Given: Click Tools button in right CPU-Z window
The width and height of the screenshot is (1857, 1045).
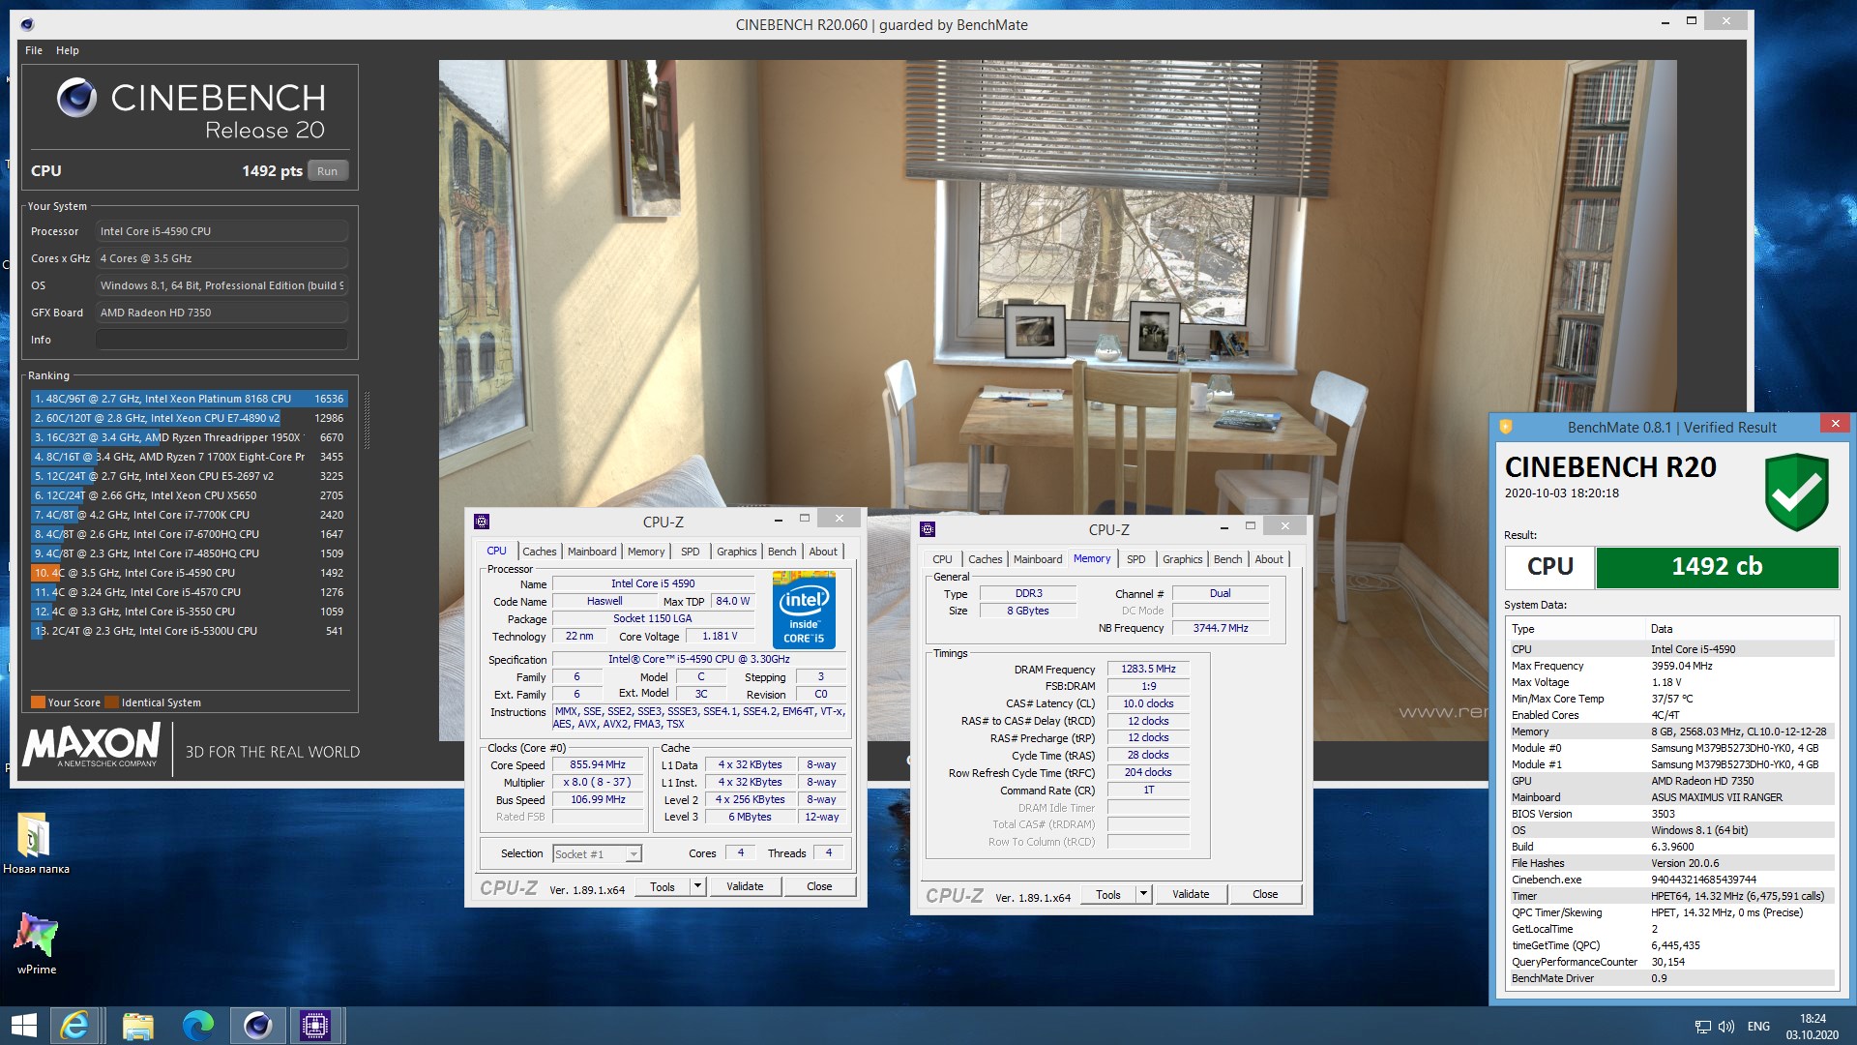Looking at the screenshot, I should (x=1108, y=894).
